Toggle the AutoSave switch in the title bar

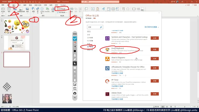(10, 2)
